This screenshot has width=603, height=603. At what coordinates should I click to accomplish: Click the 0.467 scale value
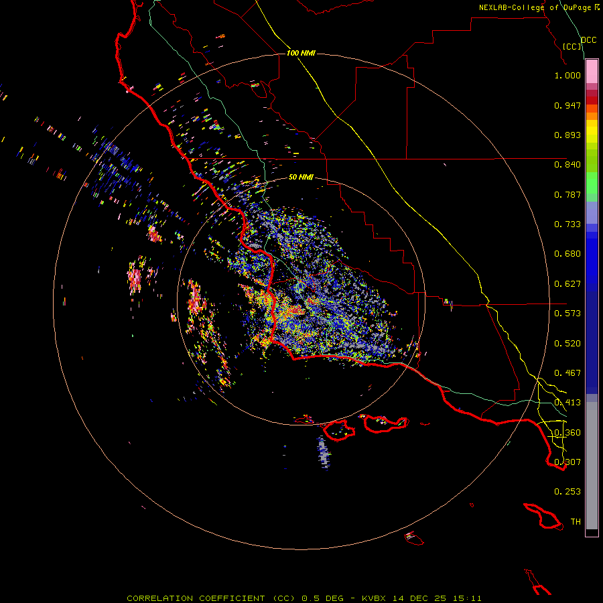[x=567, y=373]
